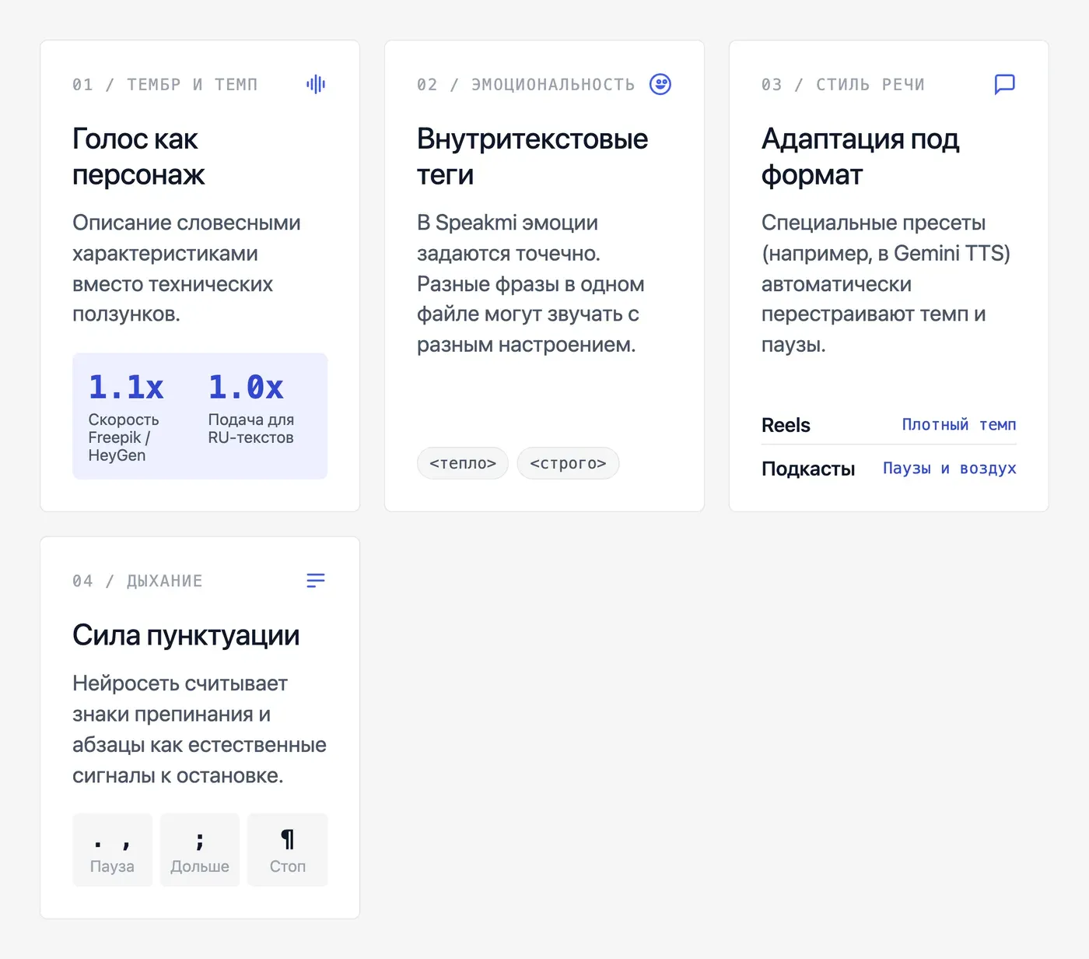1089x959 pixels.
Task: Click heading 'Сила пунктуации'
Action: point(186,635)
